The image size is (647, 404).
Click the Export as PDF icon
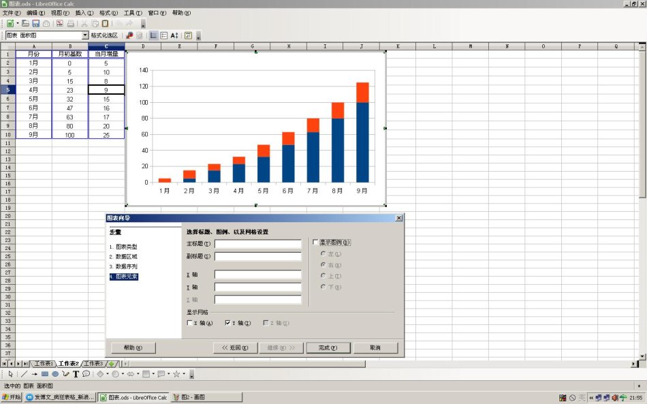(x=60, y=24)
